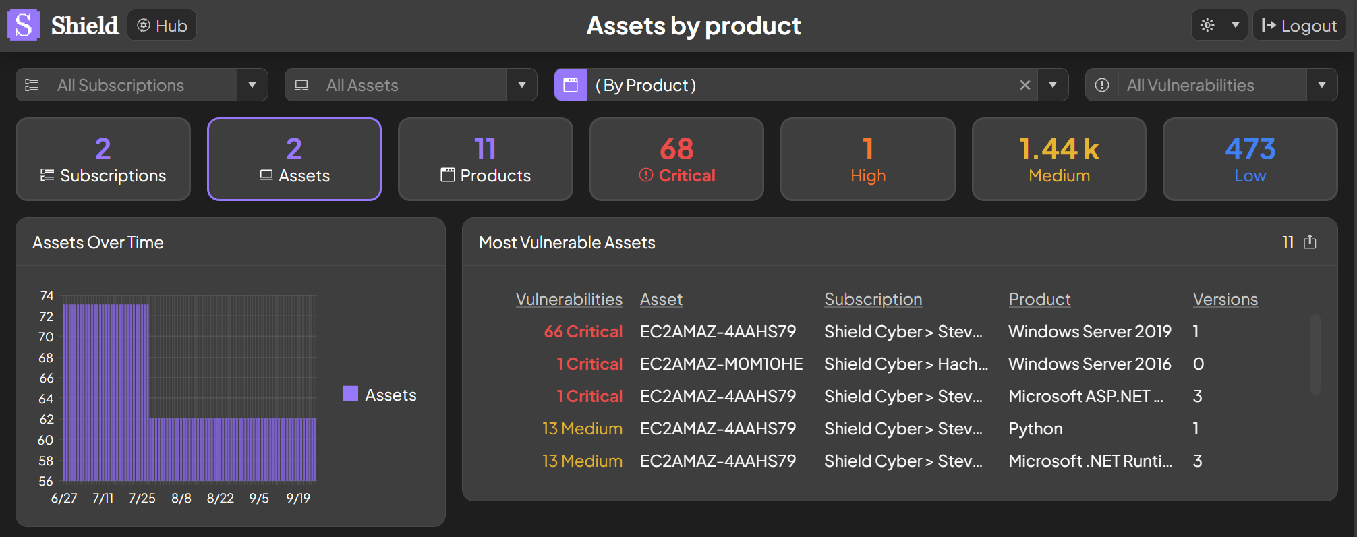Clear the (By Product) filter
The image size is (1357, 537).
(x=1025, y=85)
